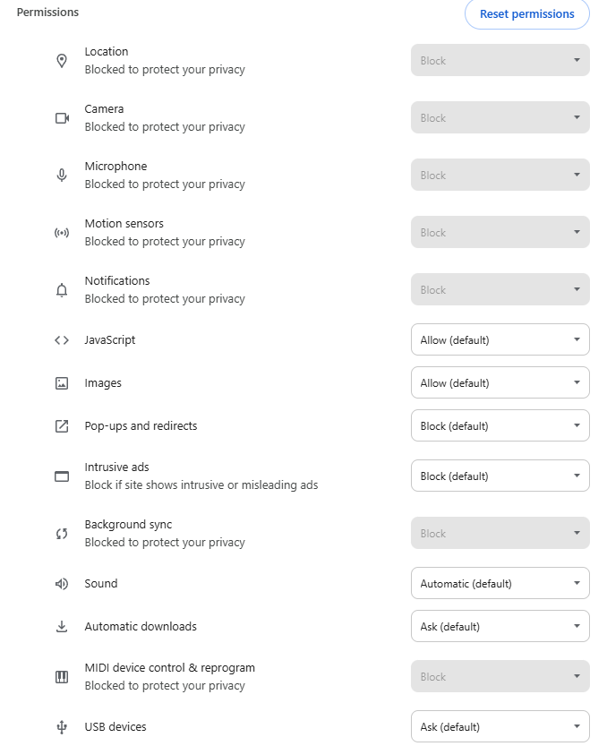Screen dimensions: 607x746
Task: Click the MIDI device piano icon
Action: pyautogui.click(x=62, y=677)
